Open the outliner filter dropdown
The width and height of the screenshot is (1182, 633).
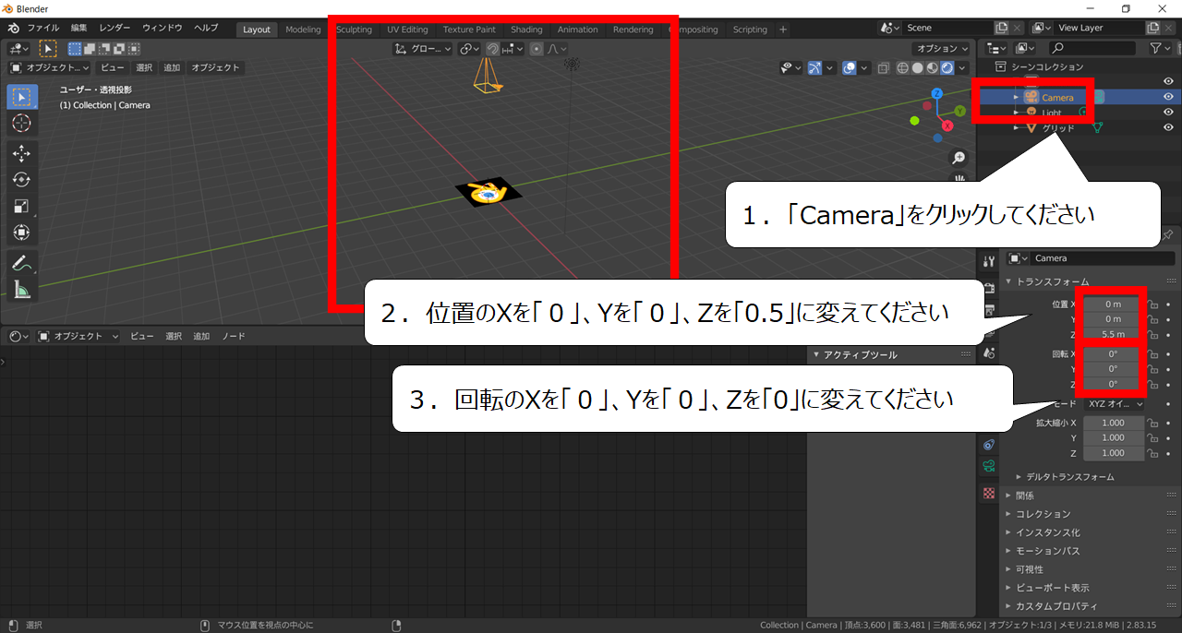[1159, 48]
